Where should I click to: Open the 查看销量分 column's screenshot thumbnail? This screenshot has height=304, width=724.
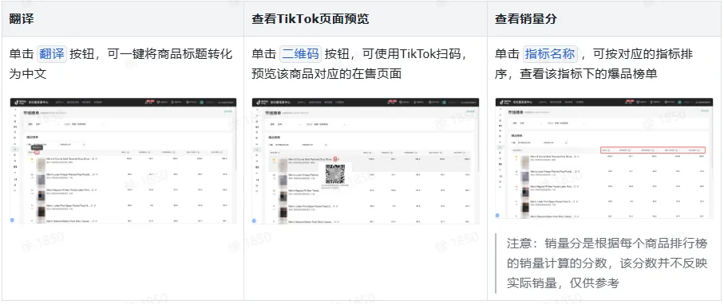pos(604,158)
